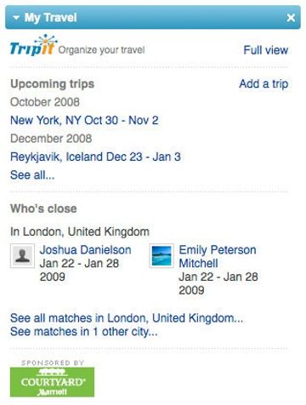See matches in 1 other city
The width and height of the screenshot is (306, 405).
[84, 332]
